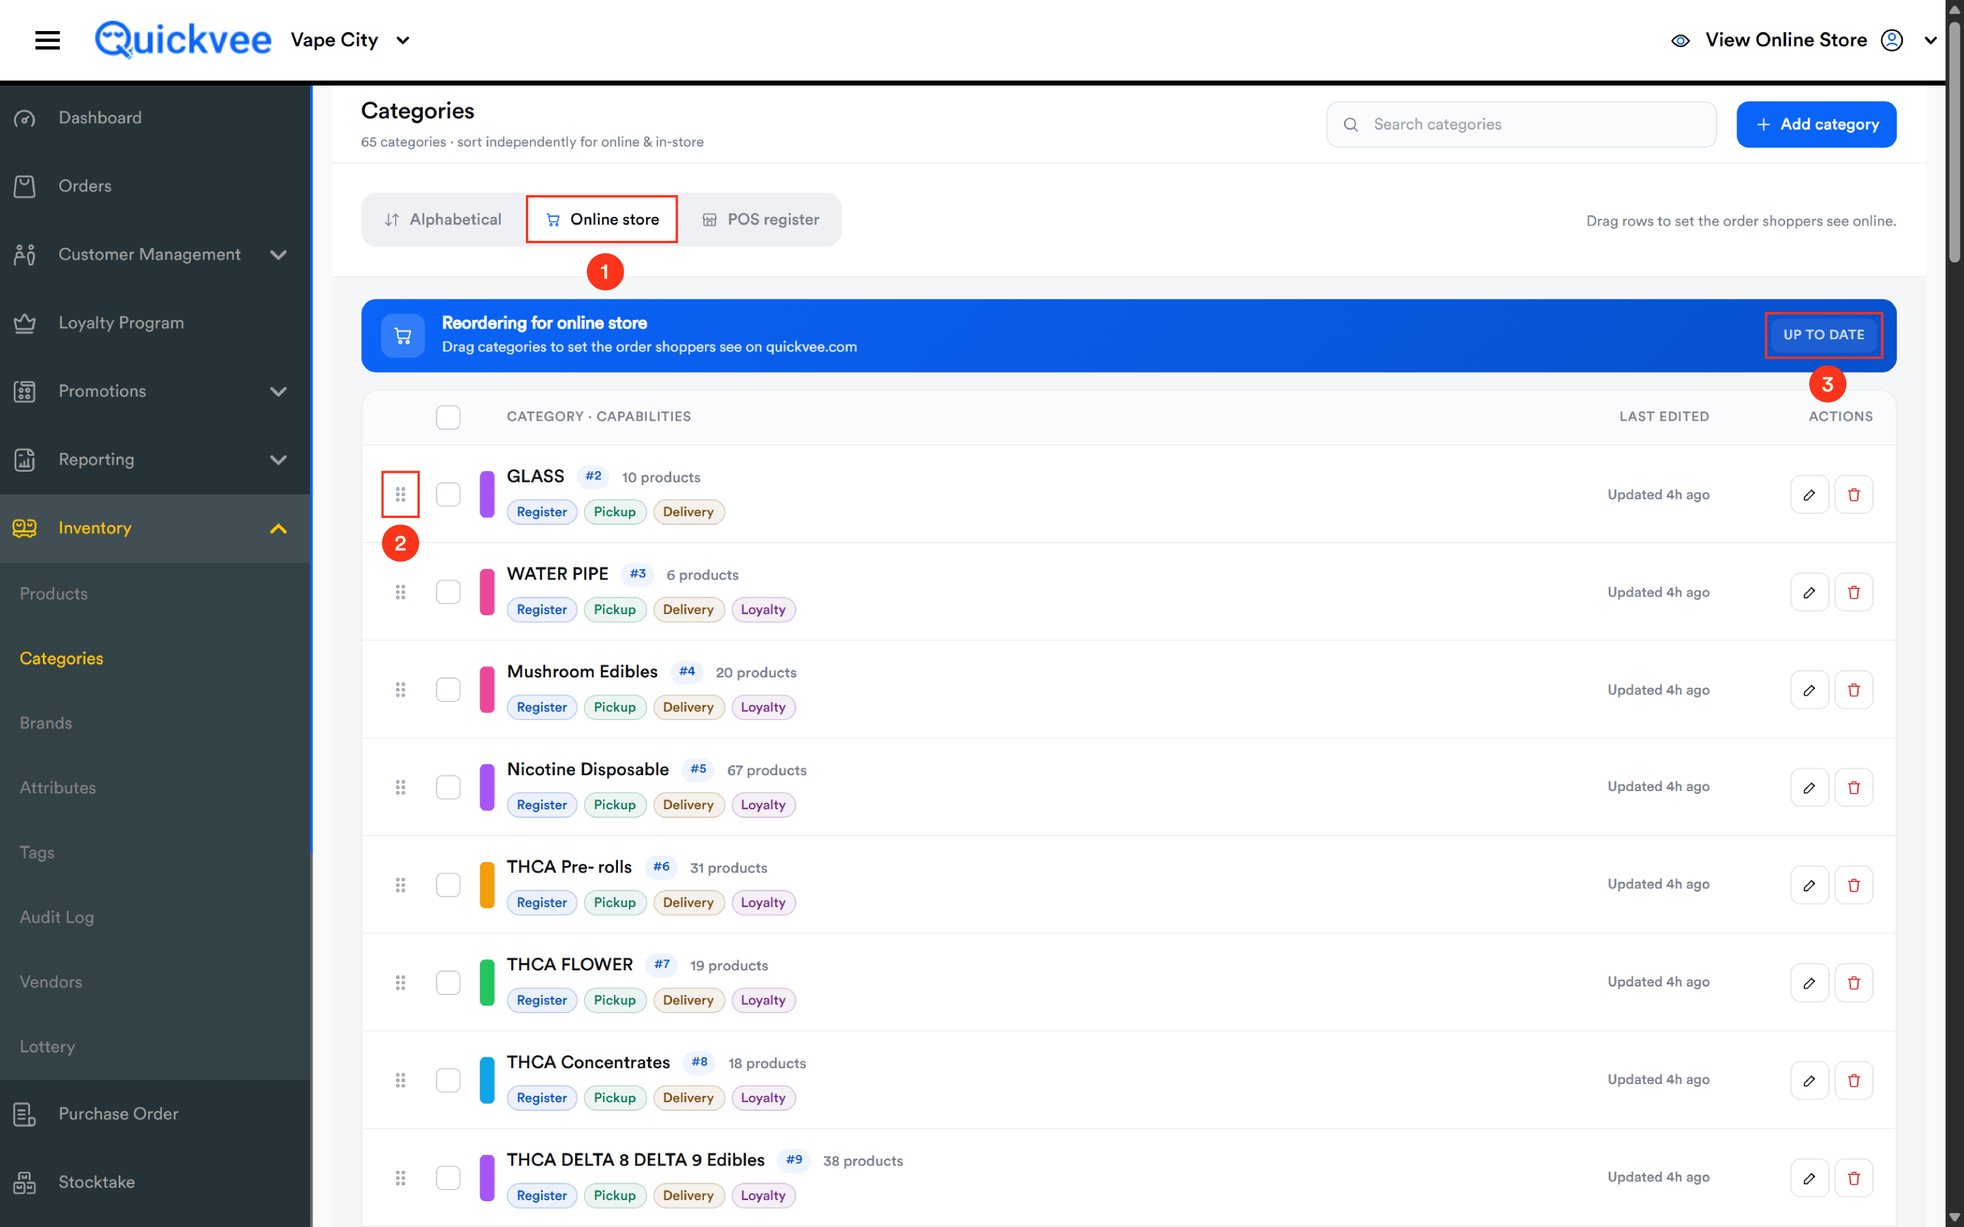Image resolution: width=1964 pixels, height=1227 pixels.
Task: Open the Vape City store dropdown
Action: [x=350, y=40]
